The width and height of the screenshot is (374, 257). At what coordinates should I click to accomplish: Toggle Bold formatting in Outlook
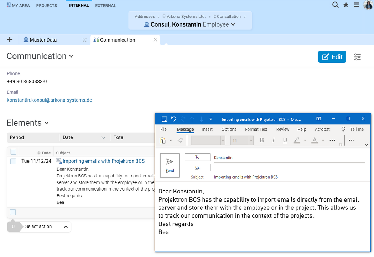262,140
